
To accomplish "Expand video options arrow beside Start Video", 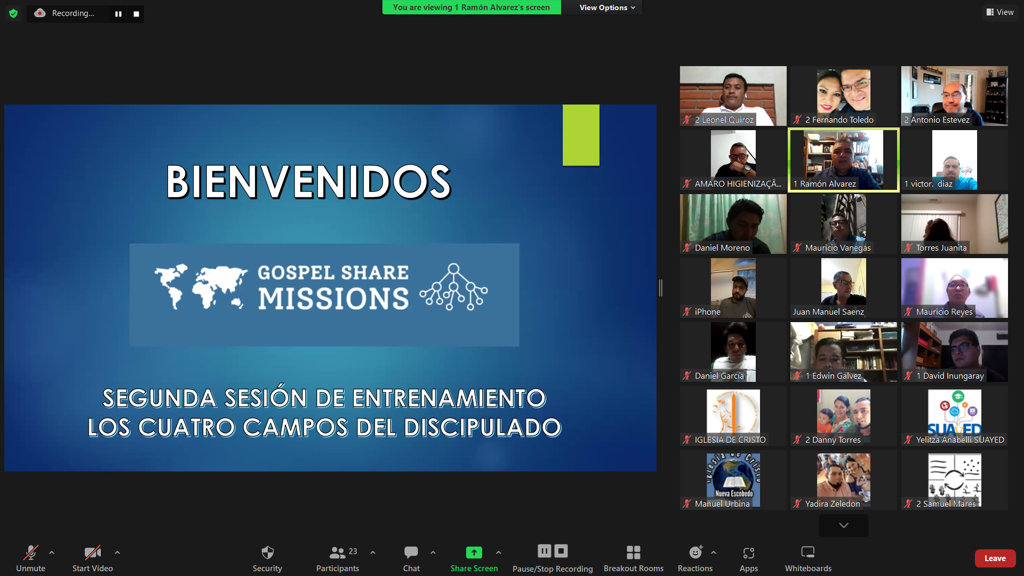I will coord(117,553).
